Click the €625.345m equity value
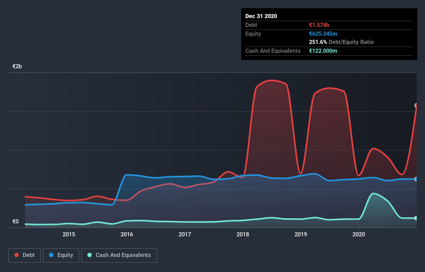Image resolution: width=425 pixels, height=272 pixels. [x=323, y=34]
